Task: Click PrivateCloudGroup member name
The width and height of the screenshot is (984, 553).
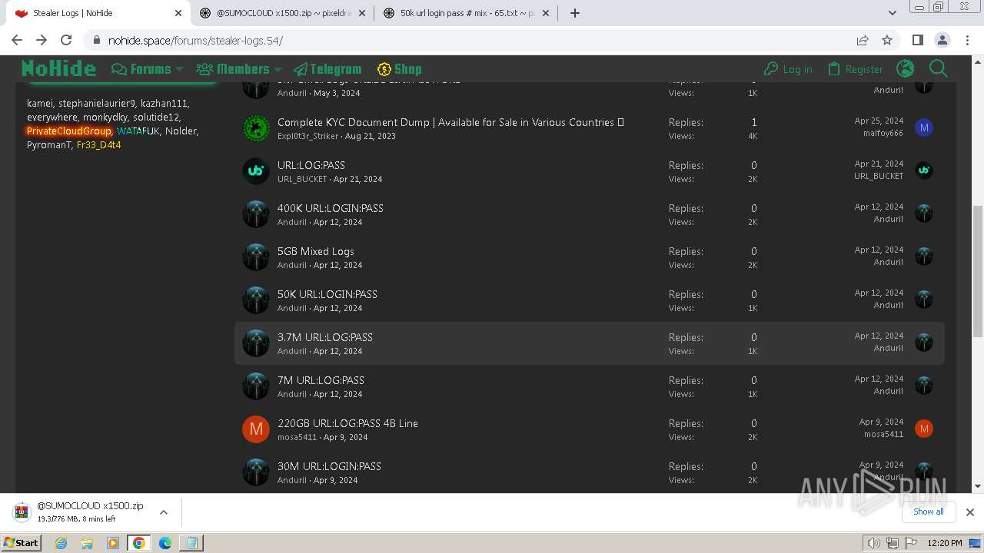Action: (x=69, y=131)
